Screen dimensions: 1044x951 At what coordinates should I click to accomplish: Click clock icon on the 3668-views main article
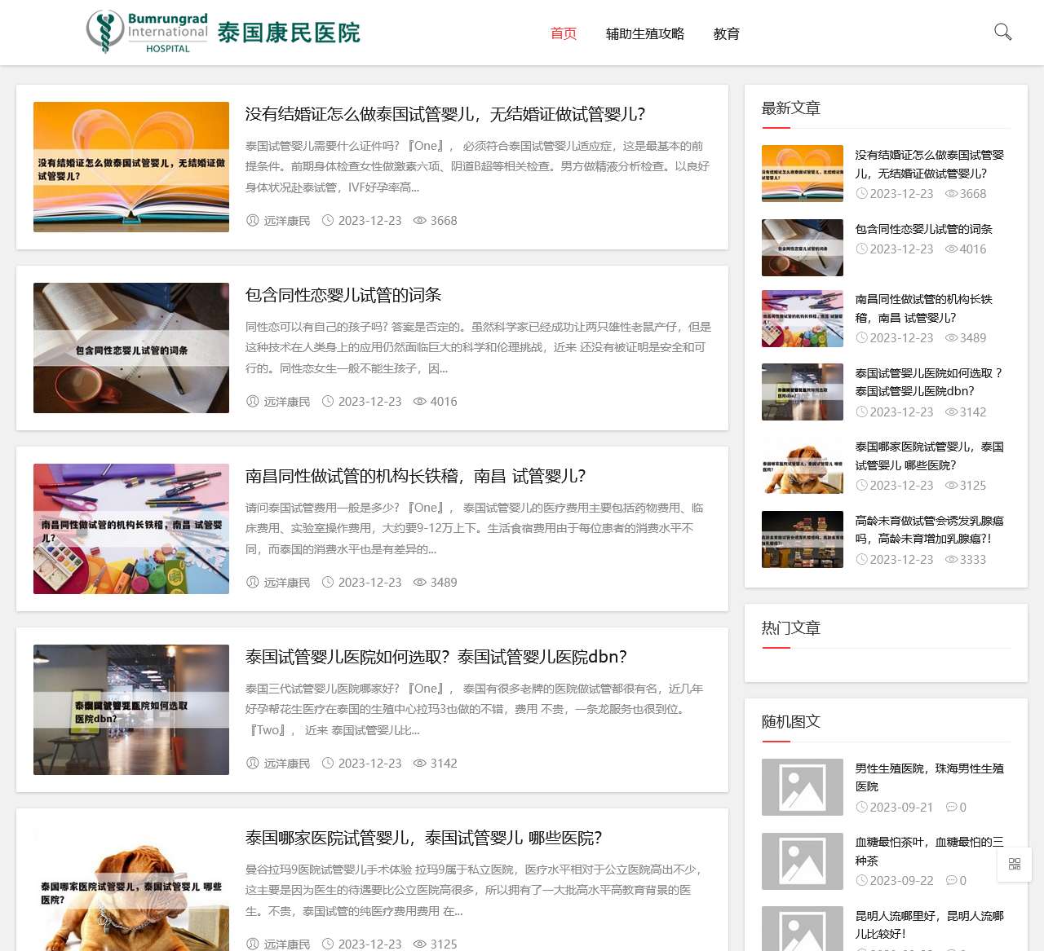click(328, 221)
